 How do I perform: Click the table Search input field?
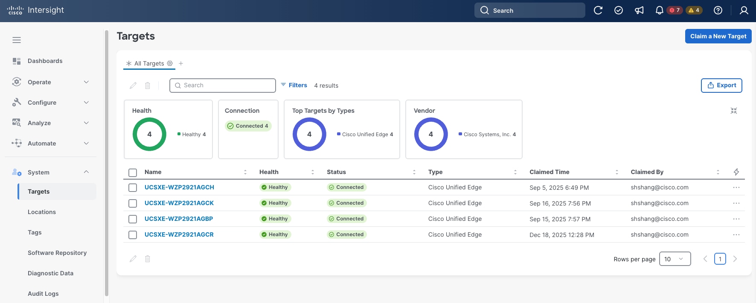point(223,85)
